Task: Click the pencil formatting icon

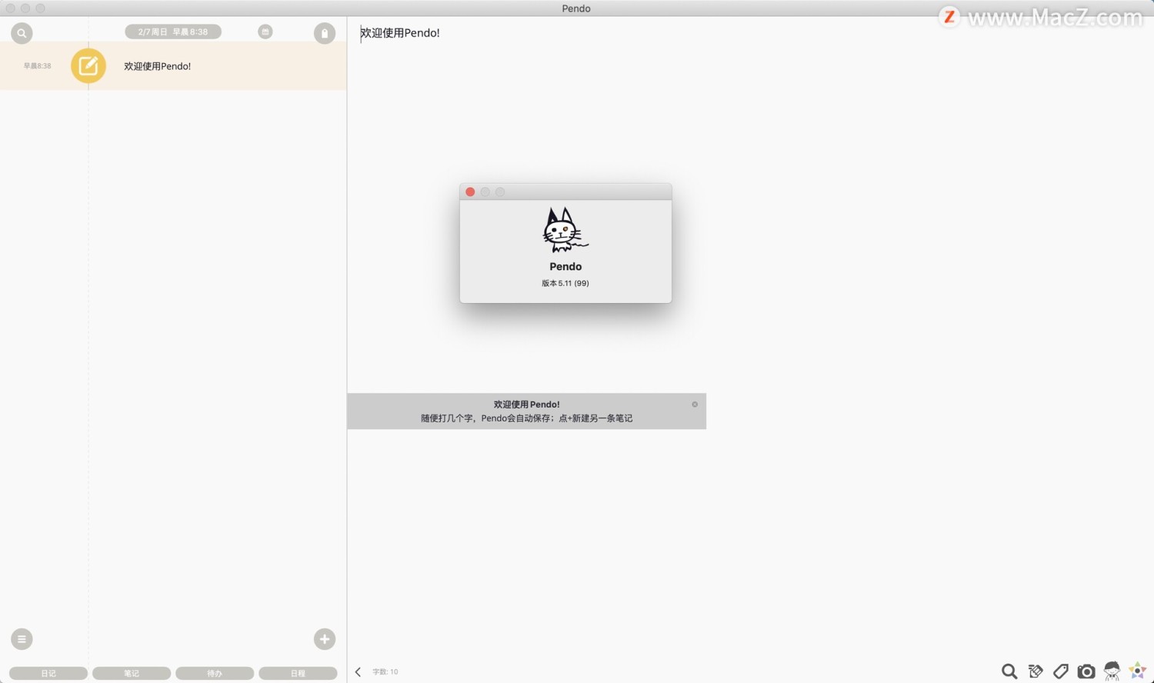Action: click(1036, 671)
